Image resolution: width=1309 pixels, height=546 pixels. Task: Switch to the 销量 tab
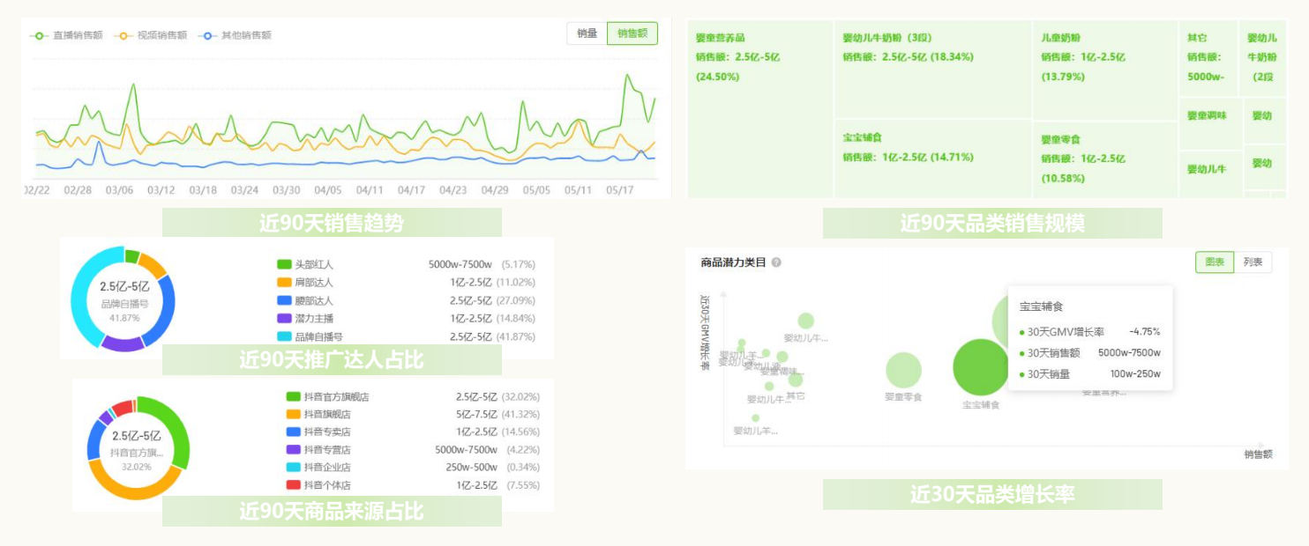click(x=588, y=33)
